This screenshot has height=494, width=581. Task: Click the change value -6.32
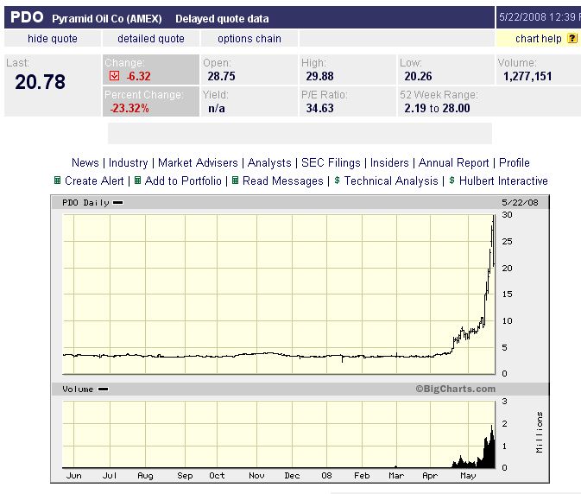coord(138,76)
